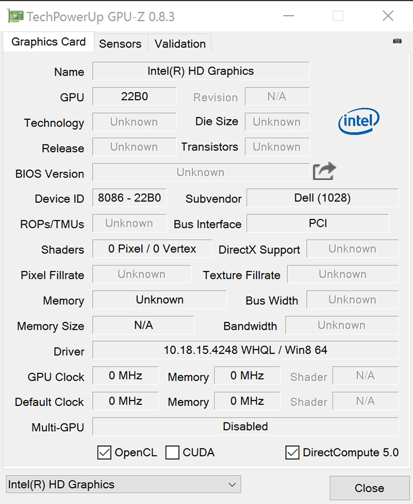
Task: Click the camera screenshot icon
Action: (397, 41)
